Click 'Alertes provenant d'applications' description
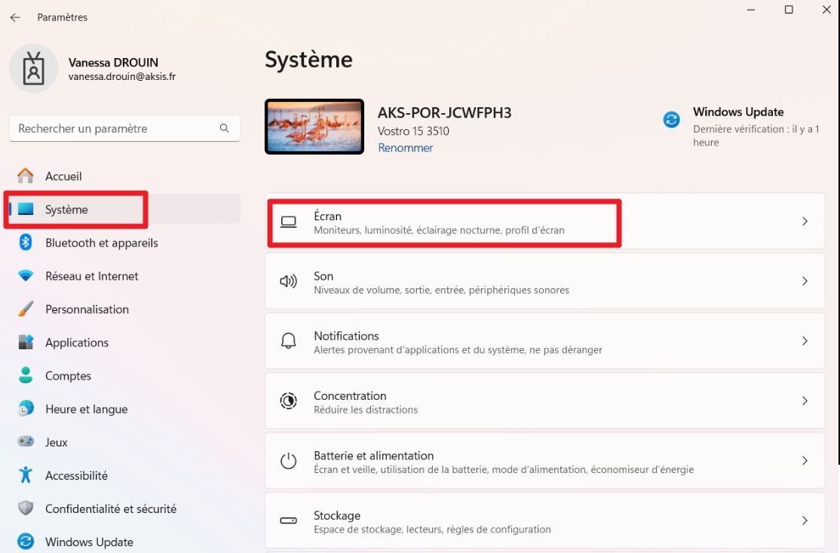This screenshot has width=840, height=553. tap(458, 350)
